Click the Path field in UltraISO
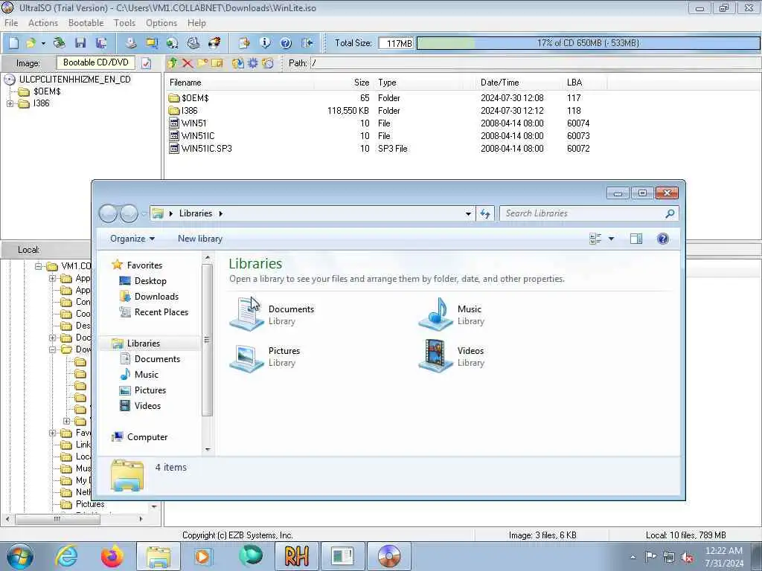This screenshot has height=571, width=762. point(534,63)
